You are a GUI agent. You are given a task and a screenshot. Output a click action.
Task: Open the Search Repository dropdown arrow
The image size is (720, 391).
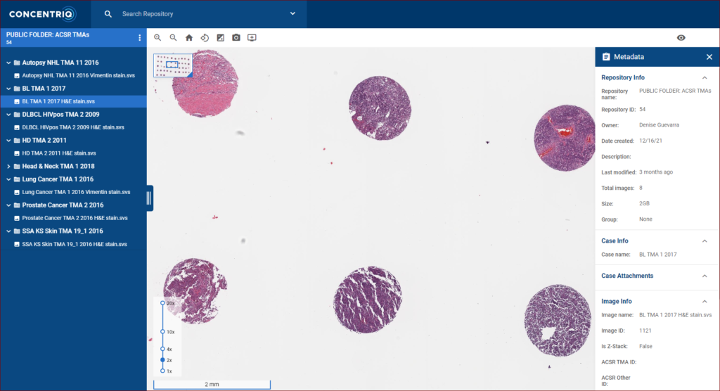[x=292, y=13]
